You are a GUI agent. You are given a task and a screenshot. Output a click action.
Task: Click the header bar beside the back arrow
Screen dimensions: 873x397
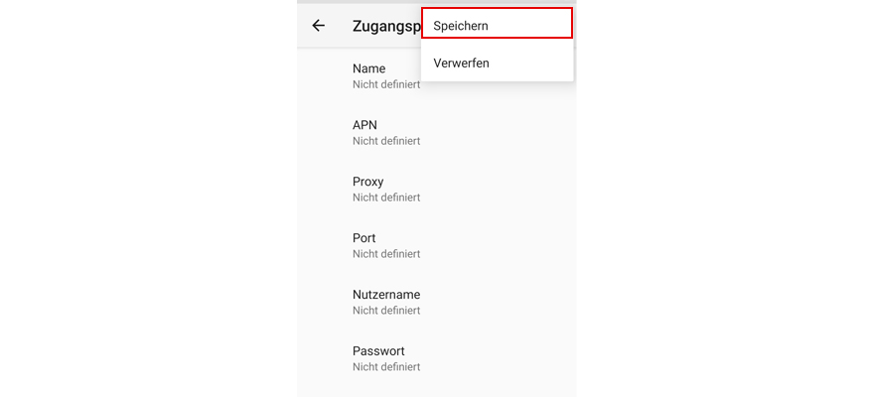click(341, 27)
